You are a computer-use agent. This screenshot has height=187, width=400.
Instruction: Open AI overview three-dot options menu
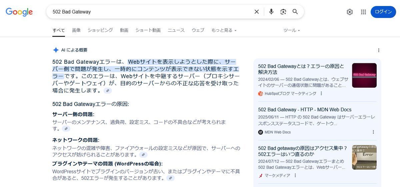379,50
